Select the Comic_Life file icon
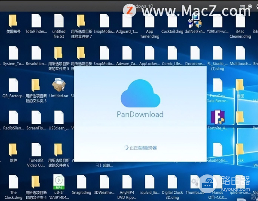 [x=172, y=53]
